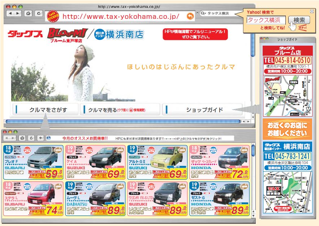Open the search magnifier dropdown in search field

[x=203, y=13]
